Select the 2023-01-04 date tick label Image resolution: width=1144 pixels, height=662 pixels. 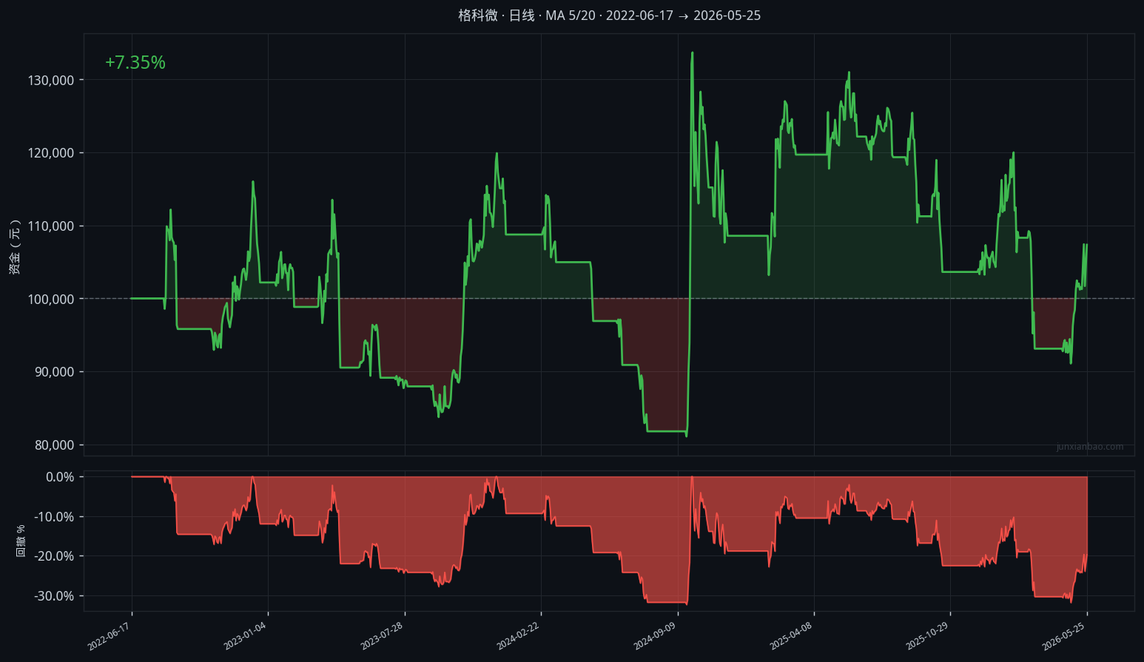pos(246,637)
